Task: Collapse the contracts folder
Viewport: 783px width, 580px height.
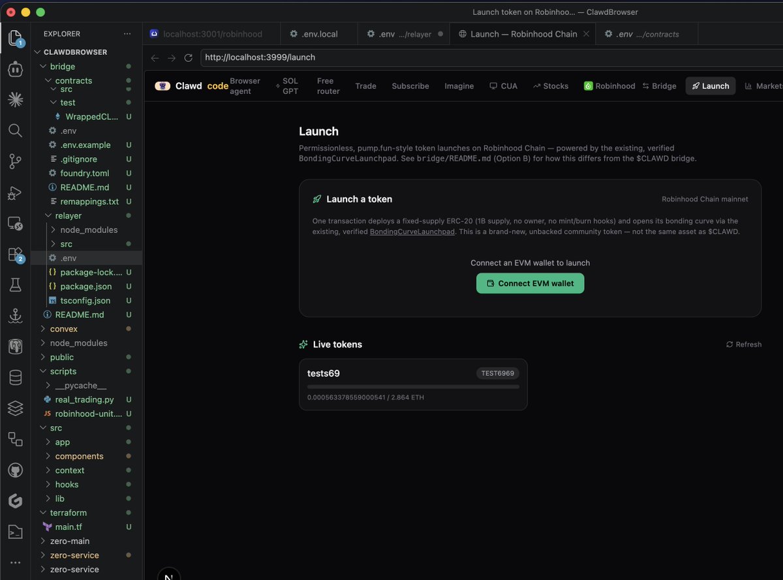Action: point(73,81)
